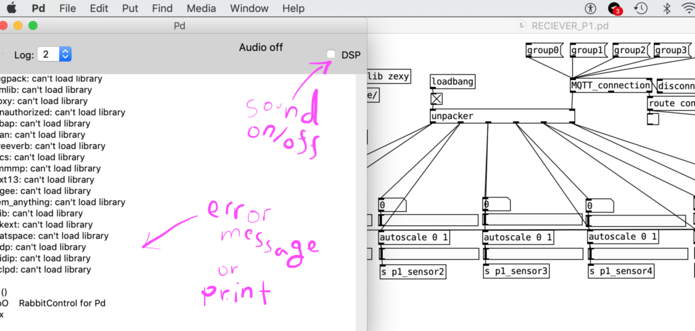Image resolution: width=695 pixels, height=331 pixels.
Task: Click the notification icon with red badge
Action: point(615,8)
